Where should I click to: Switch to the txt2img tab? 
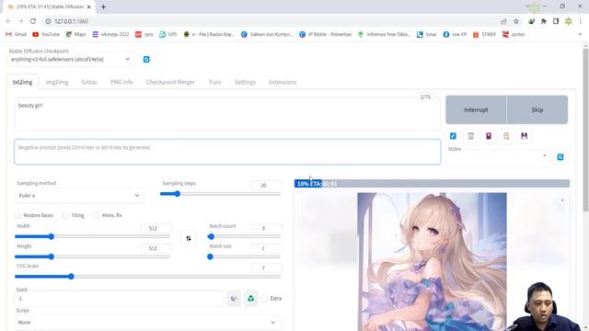click(22, 82)
